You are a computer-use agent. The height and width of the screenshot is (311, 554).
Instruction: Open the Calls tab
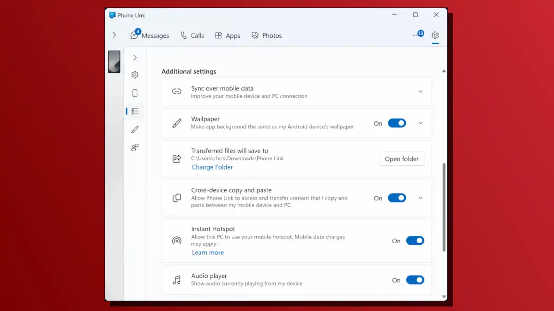pyautogui.click(x=192, y=35)
